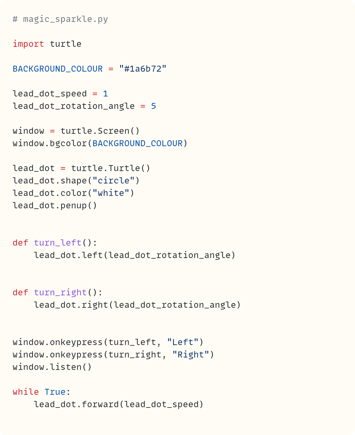Click the lead_dot_speed value 1
Image resolution: width=355 pixels, height=435 pixels.
105,94
